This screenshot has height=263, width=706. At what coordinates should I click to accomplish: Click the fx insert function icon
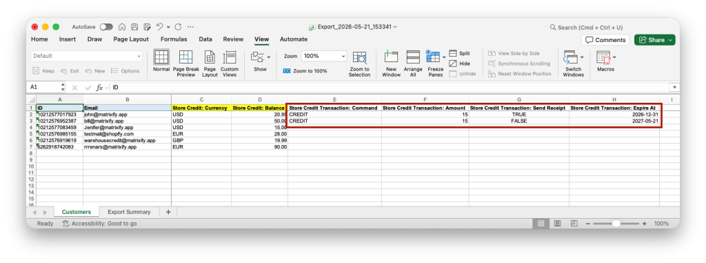[x=99, y=88]
